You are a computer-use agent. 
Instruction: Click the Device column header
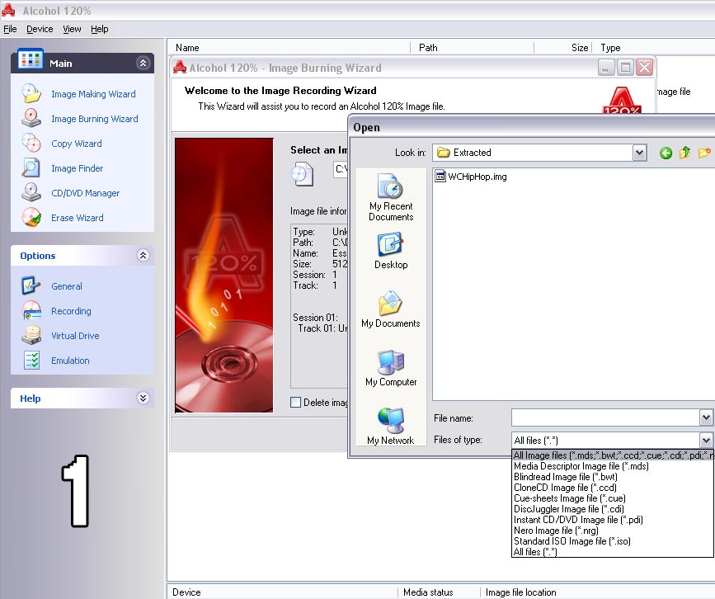pos(283,592)
